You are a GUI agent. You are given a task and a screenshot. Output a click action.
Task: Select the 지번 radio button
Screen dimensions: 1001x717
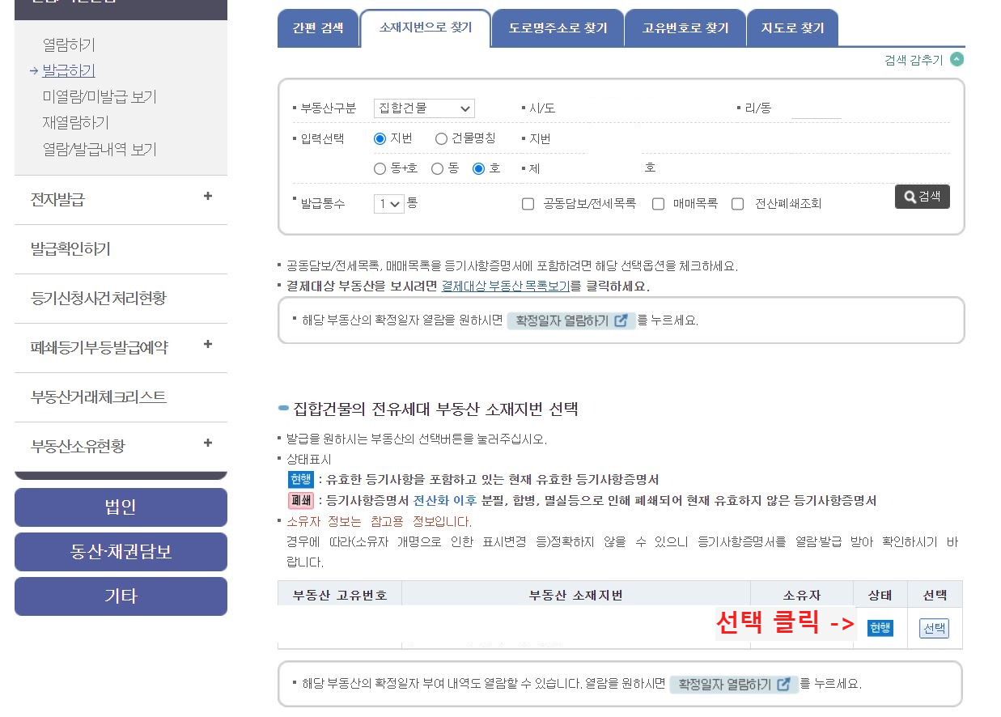[x=380, y=138]
